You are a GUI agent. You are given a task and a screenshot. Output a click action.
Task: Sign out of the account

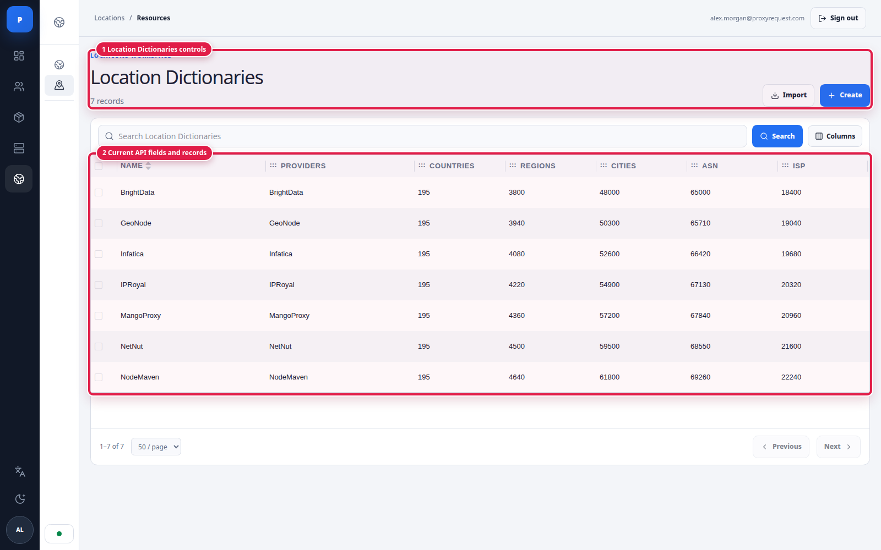pos(838,18)
